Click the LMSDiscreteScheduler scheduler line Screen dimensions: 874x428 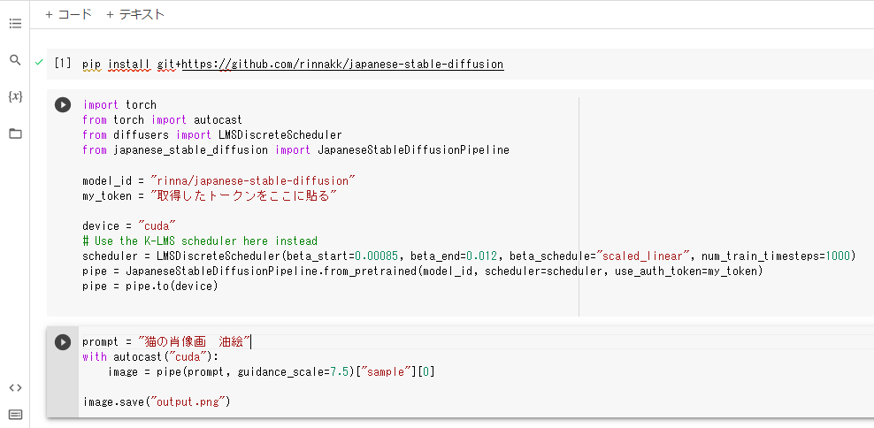pos(469,256)
